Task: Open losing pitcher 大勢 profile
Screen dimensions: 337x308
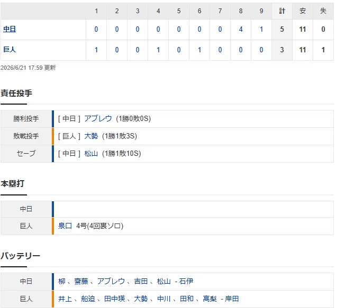Action: tap(91, 136)
